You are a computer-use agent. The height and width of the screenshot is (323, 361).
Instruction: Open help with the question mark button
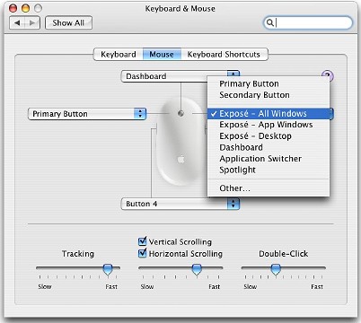(327, 75)
